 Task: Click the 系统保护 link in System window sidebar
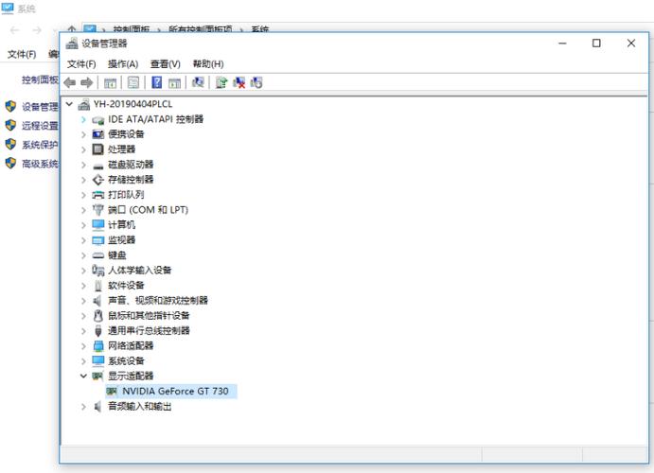point(40,145)
